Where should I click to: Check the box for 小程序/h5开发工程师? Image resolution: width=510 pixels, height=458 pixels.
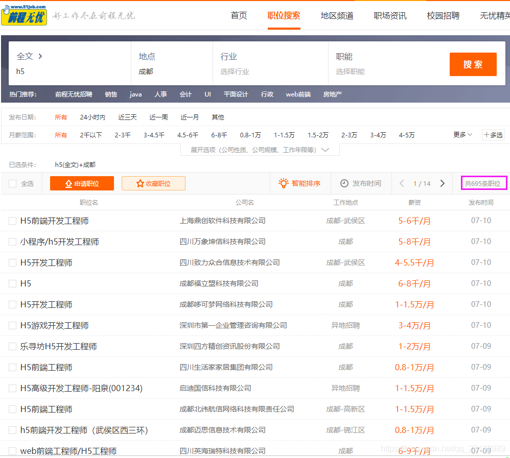click(x=13, y=242)
